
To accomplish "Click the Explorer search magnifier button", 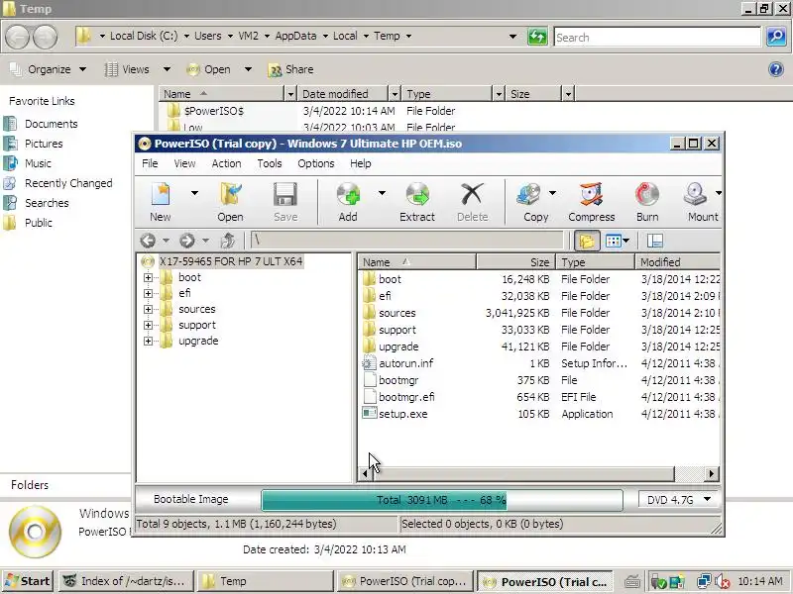I will coord(776,37).
